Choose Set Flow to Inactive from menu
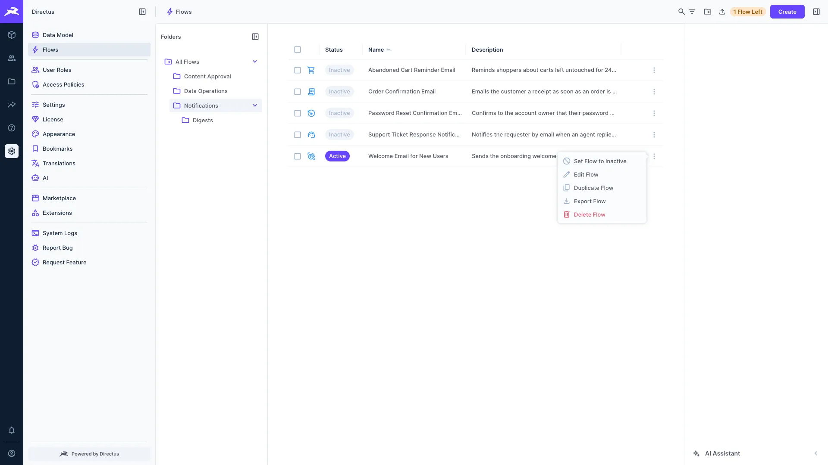The width and height of the screenshot is (828, 465). tap(602, 161)
